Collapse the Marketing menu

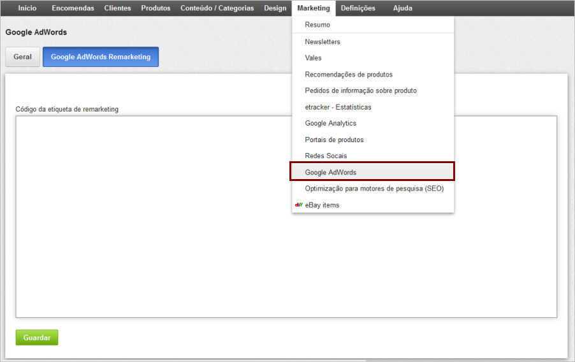(x=314, y=8)
